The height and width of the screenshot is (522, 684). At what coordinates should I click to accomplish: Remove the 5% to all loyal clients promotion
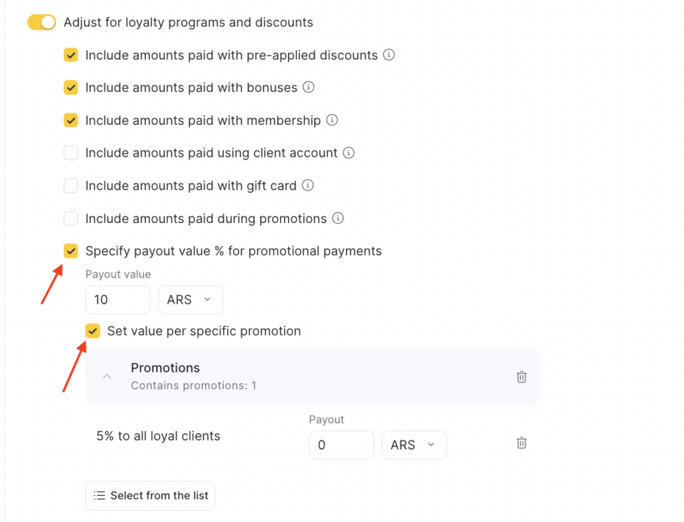522,443
